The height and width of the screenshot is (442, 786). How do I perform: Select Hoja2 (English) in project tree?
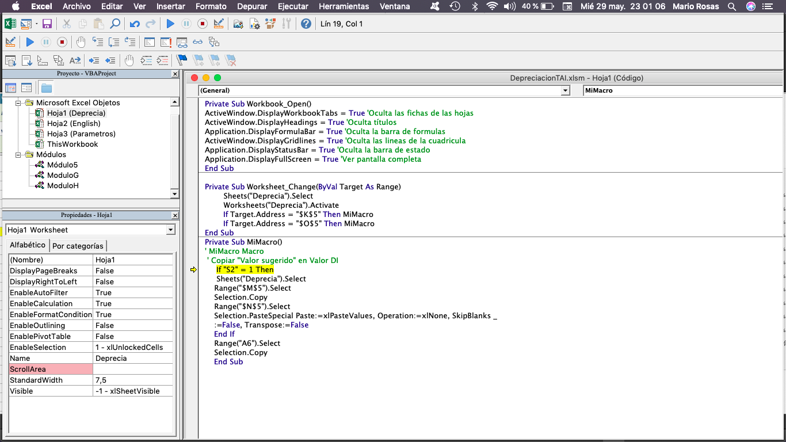point(74,123)
